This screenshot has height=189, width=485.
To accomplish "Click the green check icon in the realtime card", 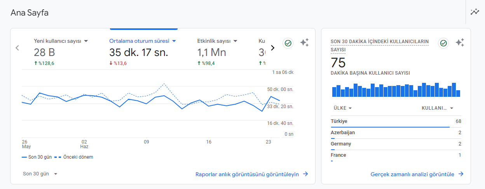I will point(443,43).
